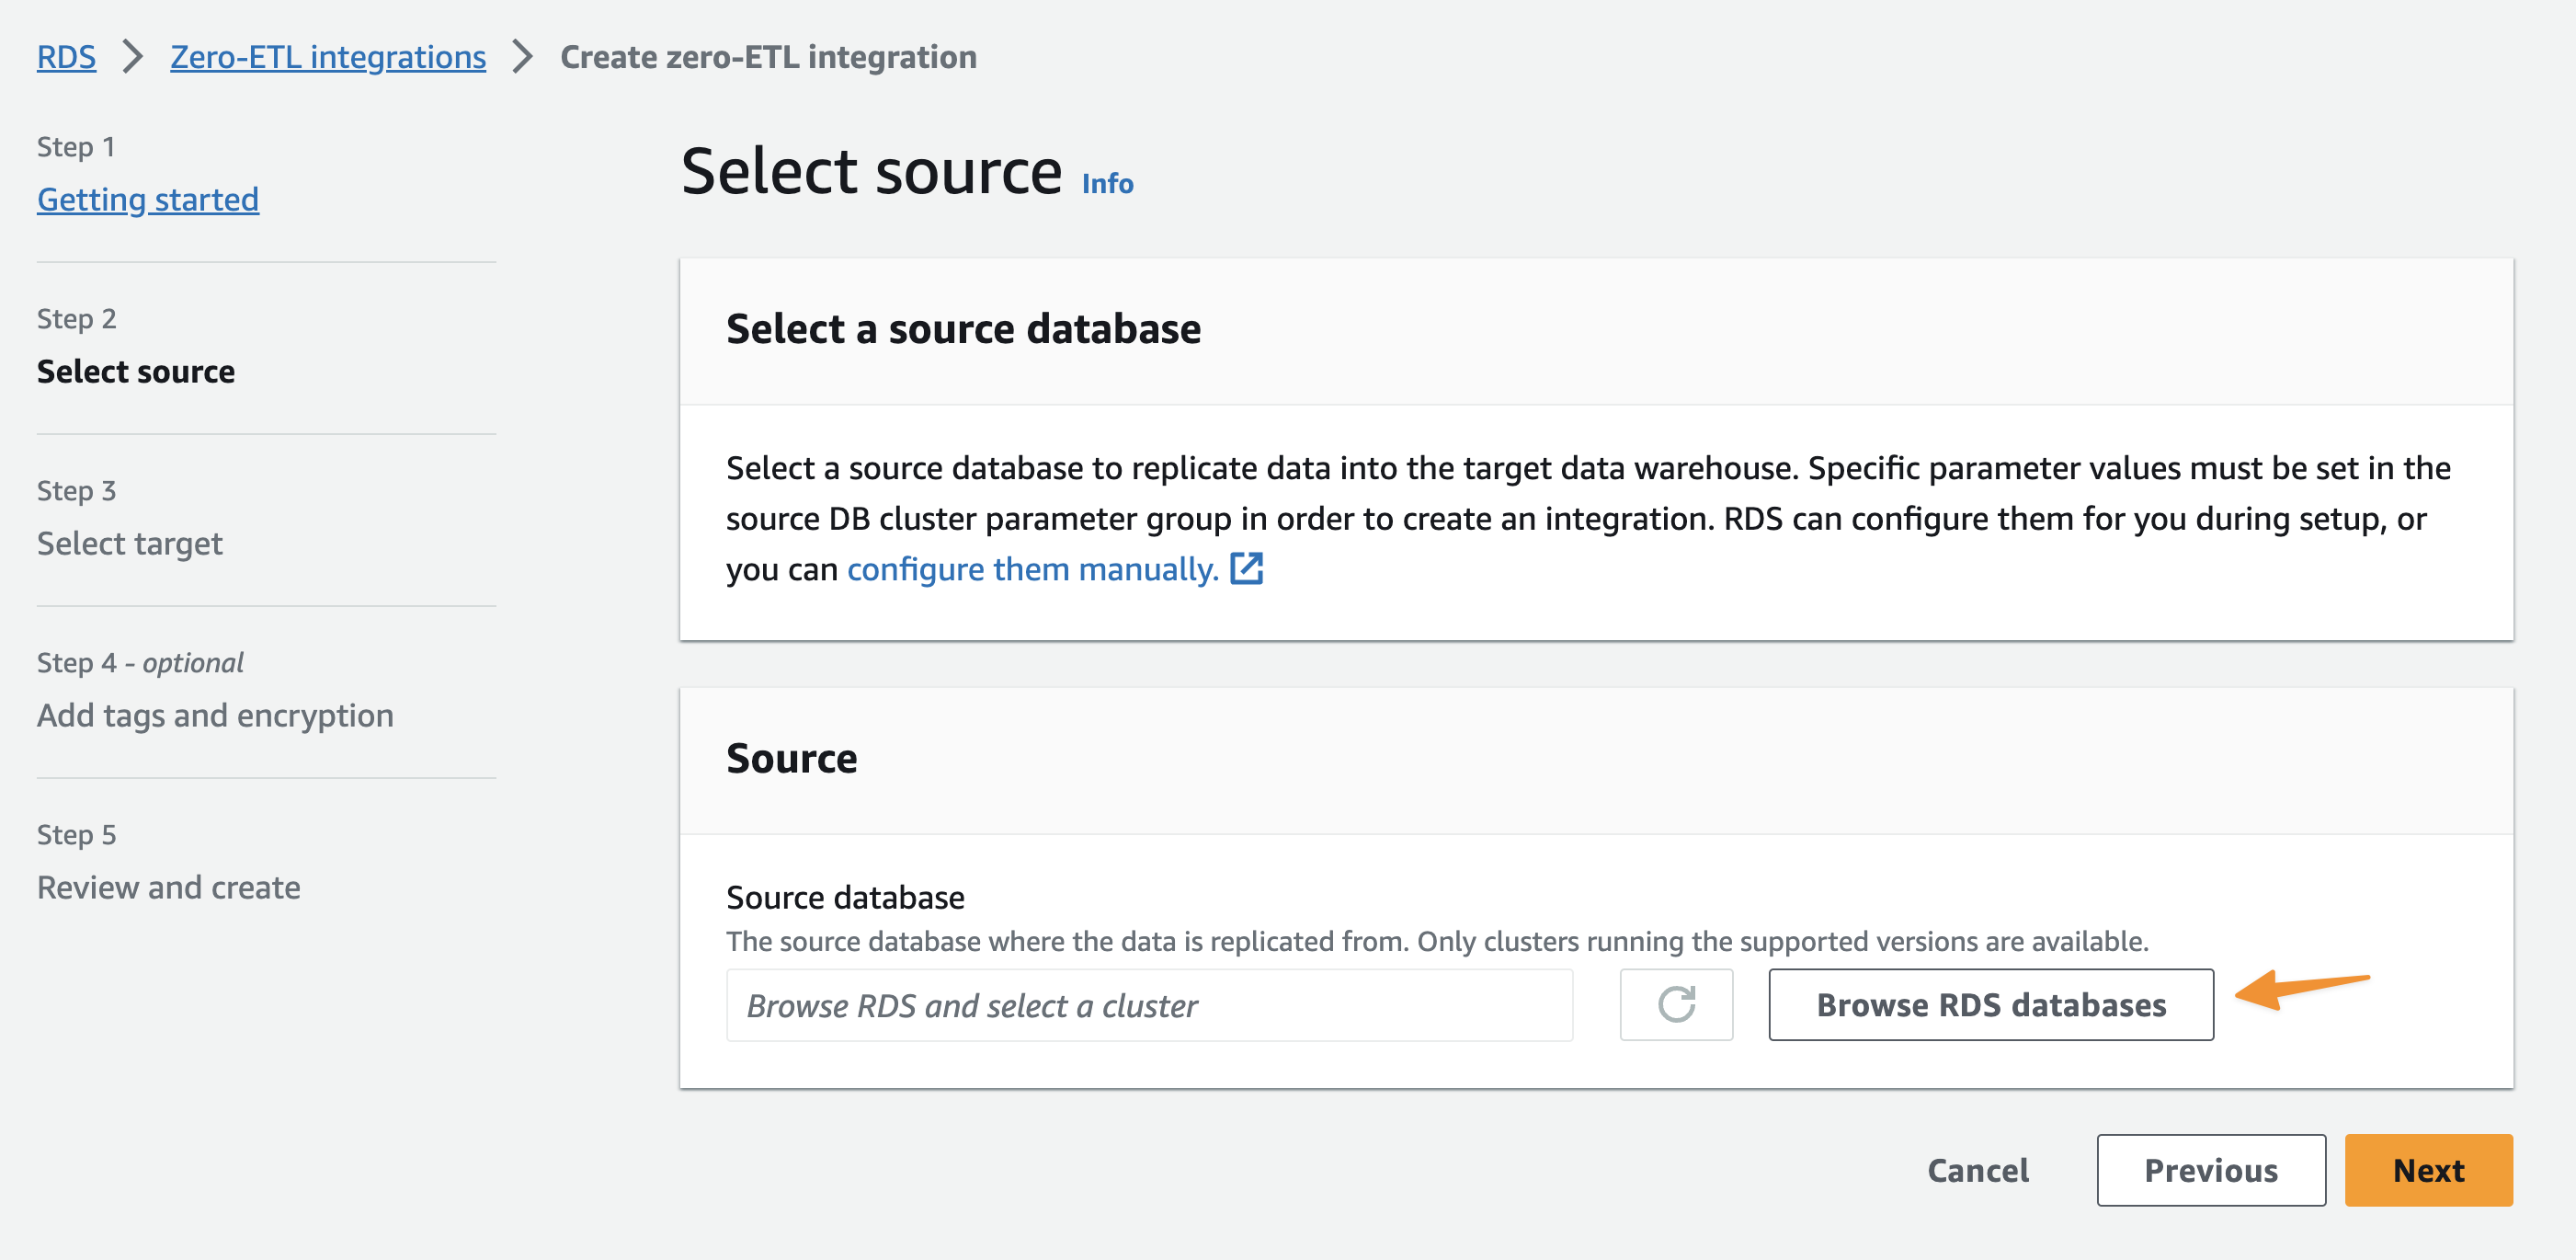Select Review and create step
The width and height of the screenshot is (2576, 1260).
169,888
